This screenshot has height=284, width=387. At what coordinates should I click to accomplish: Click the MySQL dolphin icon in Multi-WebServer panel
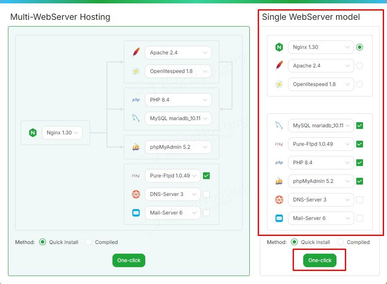[136, 118]
